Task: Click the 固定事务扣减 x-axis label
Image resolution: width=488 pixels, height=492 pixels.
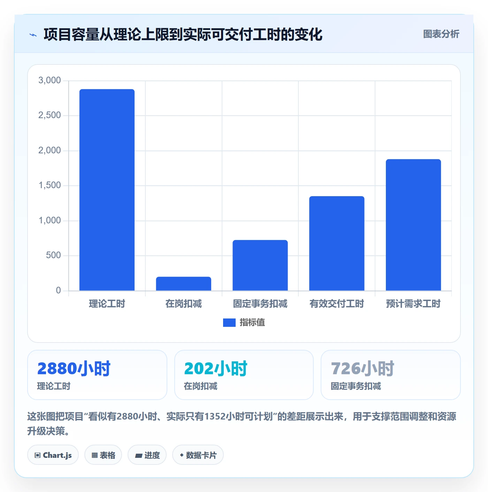Action: pyautogui.click(x=260, y=304)
